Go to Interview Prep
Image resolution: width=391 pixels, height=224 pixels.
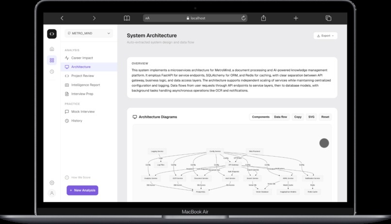[x=89, y=94]
